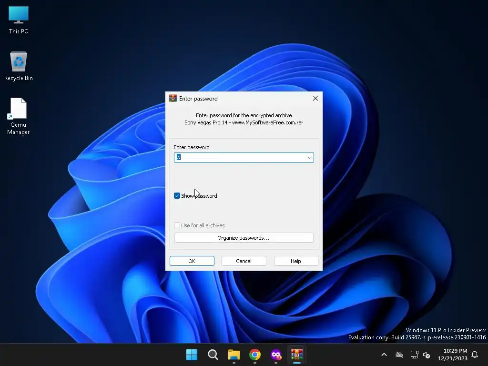Screen dimensions: 488x366
Task: Tick the Use for all archives checkbox
Action: coord(177,225)
